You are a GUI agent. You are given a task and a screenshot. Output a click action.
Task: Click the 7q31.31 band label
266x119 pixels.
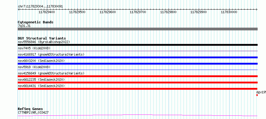[x=24, y=26]
